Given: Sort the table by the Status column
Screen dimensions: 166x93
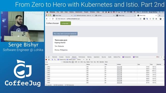Looking at the screenshot, I should (x=95, y=64).
